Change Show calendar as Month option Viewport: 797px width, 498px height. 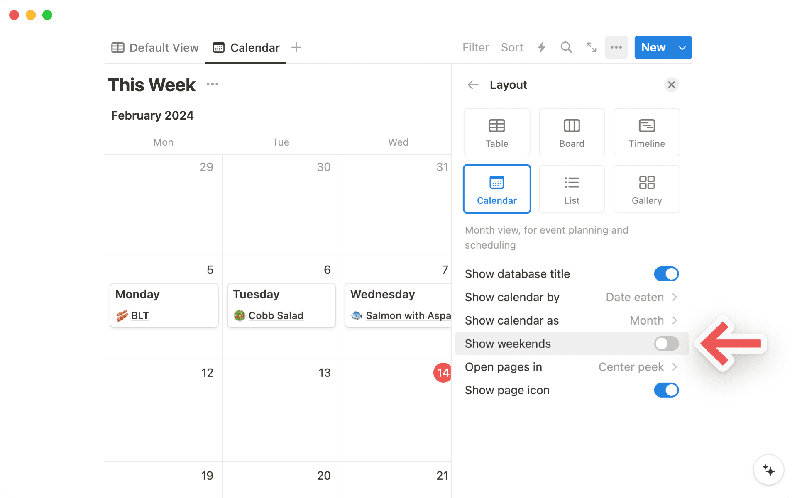click(x=653, y=320)
